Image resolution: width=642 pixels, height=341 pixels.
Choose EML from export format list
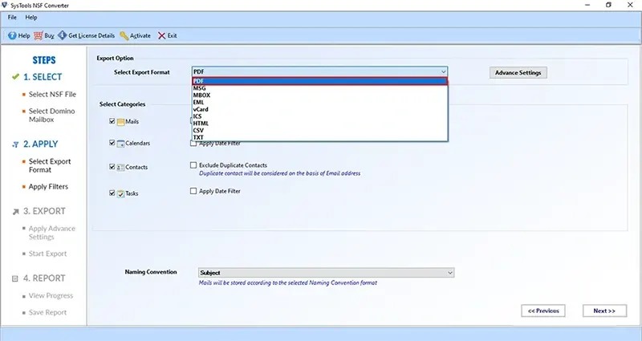tap(319, 102)
